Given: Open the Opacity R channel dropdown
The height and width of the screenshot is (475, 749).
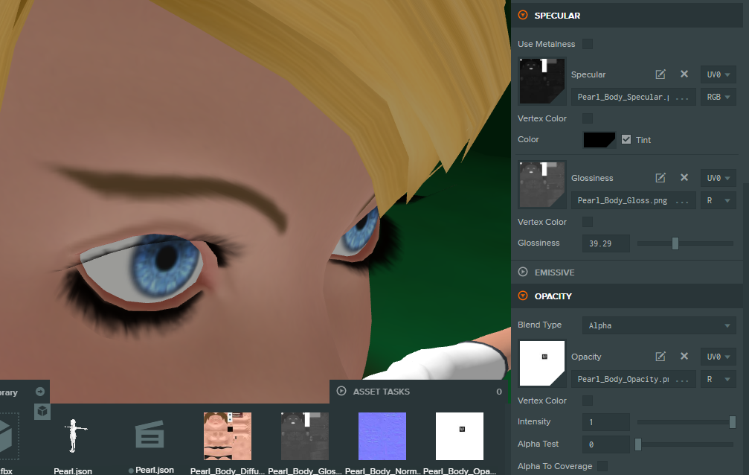Looking at the screenshot, I should point(718,380).
